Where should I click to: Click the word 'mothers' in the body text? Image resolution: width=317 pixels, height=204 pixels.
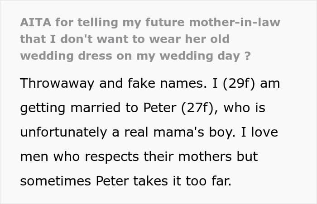coord(205,157)
